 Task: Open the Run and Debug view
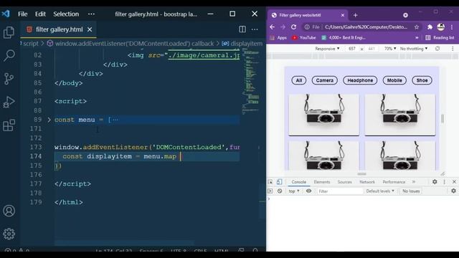9,102
